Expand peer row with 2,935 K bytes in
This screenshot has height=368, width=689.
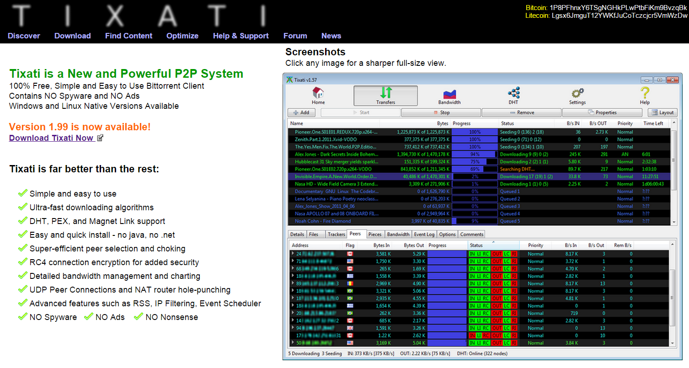click(293, 298)
